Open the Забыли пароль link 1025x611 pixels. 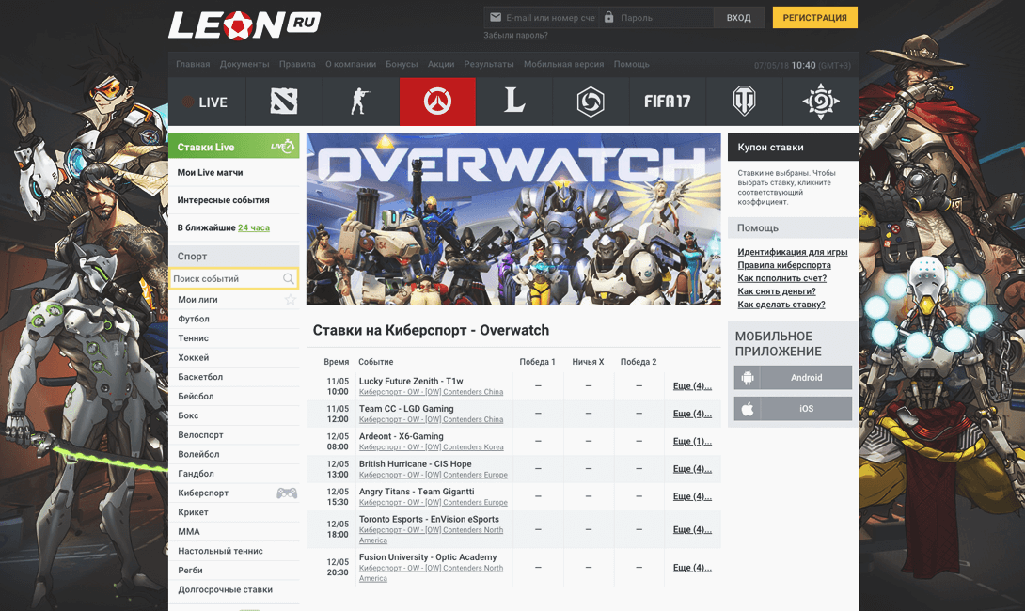(x=515, y=36)
